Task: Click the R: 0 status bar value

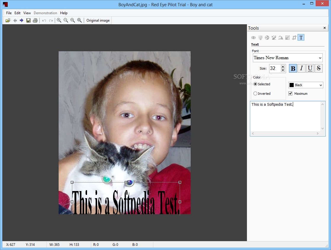Action: coord(96,245)
